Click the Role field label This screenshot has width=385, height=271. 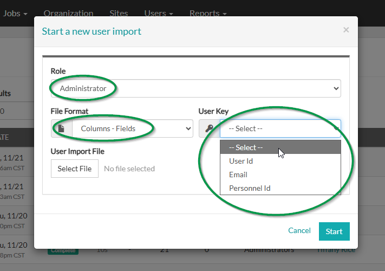click(x=58, y=71)
